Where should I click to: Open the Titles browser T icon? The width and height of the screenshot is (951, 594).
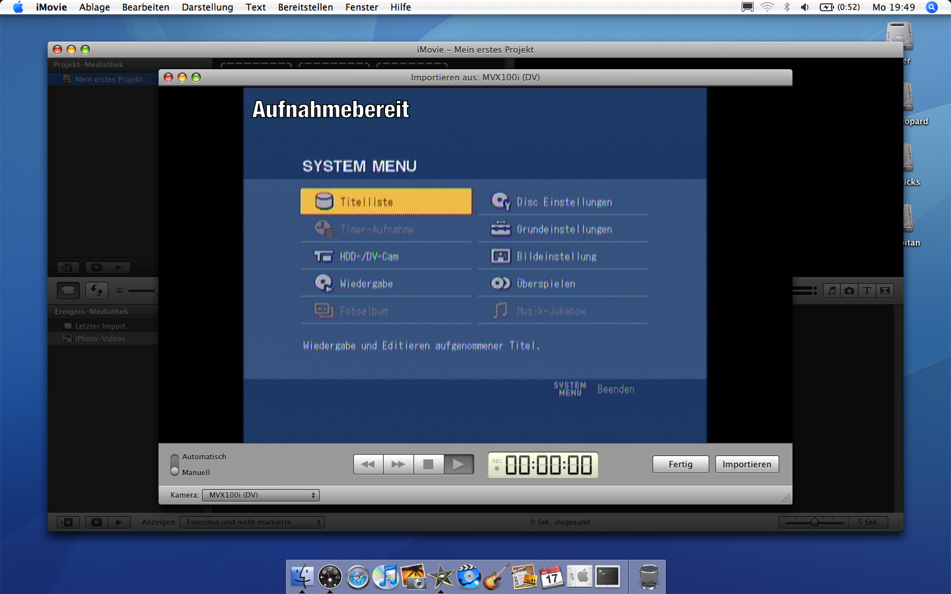click(x=867, y=290)
